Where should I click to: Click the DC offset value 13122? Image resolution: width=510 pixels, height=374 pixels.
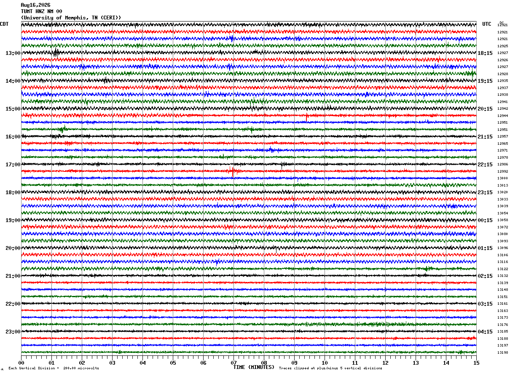coord(503,269)
